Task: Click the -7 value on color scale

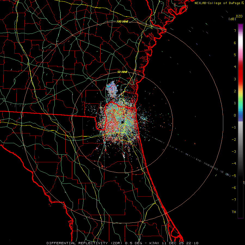Action: tap(234, 200)
